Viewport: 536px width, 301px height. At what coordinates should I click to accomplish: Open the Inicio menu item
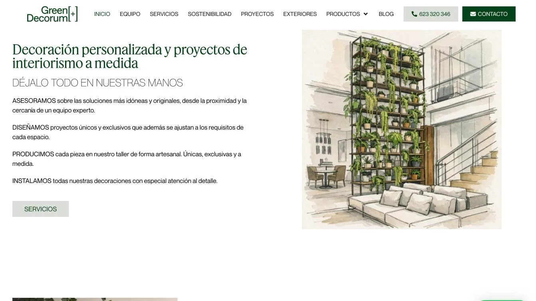tap(102, 14)
